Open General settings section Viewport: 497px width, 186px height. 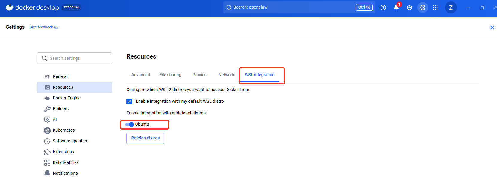click(75, 76)
